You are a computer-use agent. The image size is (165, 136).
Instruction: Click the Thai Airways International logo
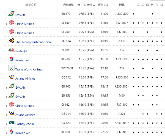click(x=11, y=41)
